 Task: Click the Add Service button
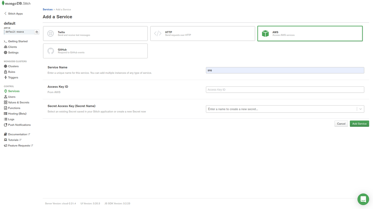point(359,123)
